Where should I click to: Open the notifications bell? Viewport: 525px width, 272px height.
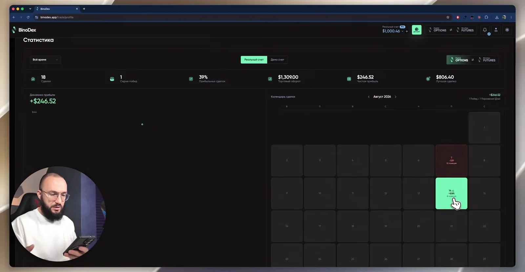485,30
